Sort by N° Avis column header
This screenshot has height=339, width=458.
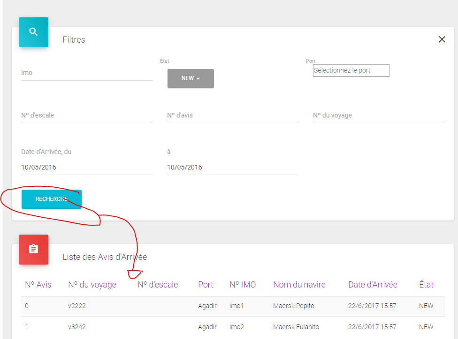[x=38, y=285]
